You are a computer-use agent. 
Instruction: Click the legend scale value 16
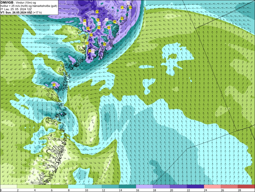(137, 190)
